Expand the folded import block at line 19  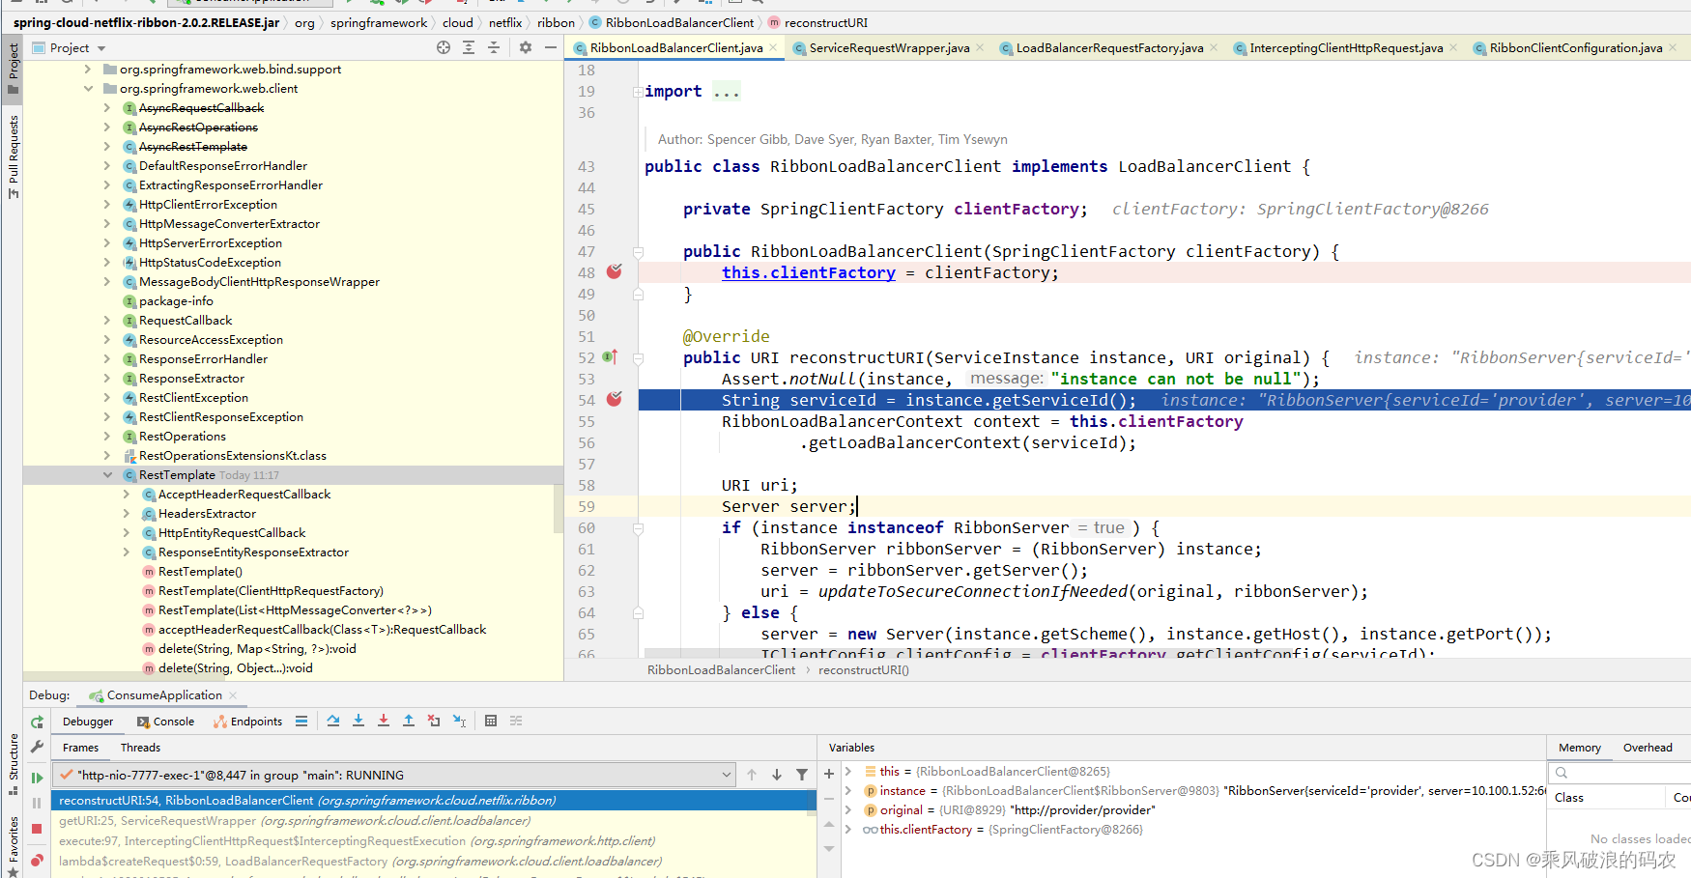[x=638, y=92]
